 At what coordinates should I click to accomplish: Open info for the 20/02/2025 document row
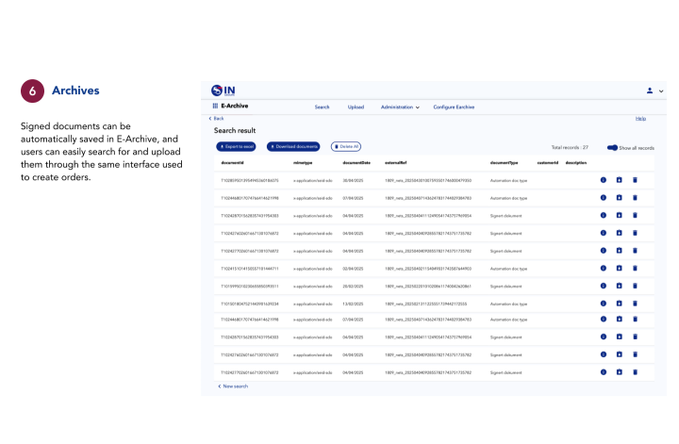604,287
